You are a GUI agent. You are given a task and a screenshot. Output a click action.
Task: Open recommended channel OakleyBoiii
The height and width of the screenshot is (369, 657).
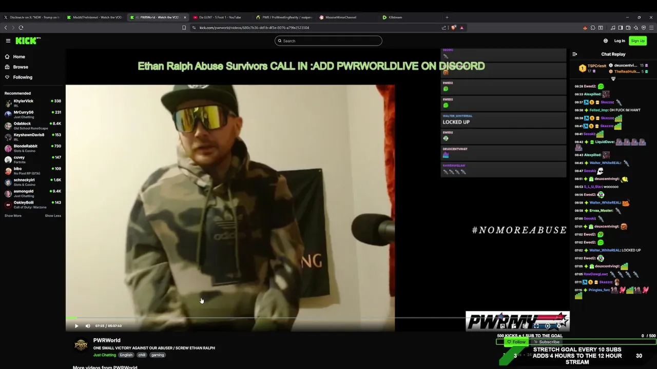point(33,204)
